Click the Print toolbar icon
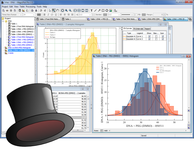Screen dimensions: 194x152 pyautogui.click(x=32, y=11)
